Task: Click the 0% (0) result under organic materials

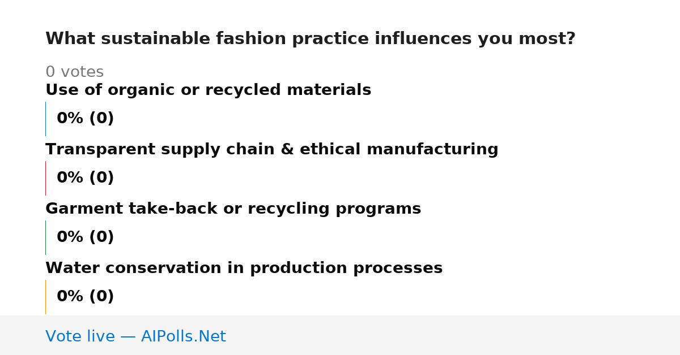Action: [86, 119]
